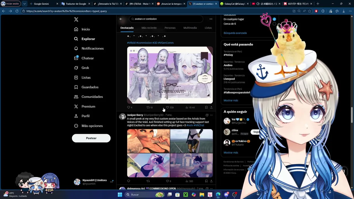Switch to the Multimedia tab
354x199 pixels.
190,28
